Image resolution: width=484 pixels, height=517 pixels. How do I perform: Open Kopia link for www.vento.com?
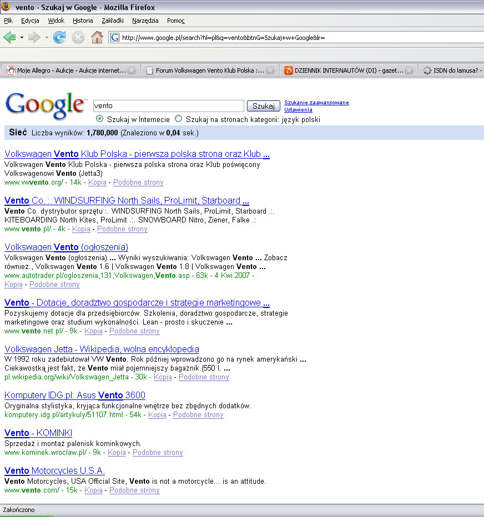click(93, 490)
